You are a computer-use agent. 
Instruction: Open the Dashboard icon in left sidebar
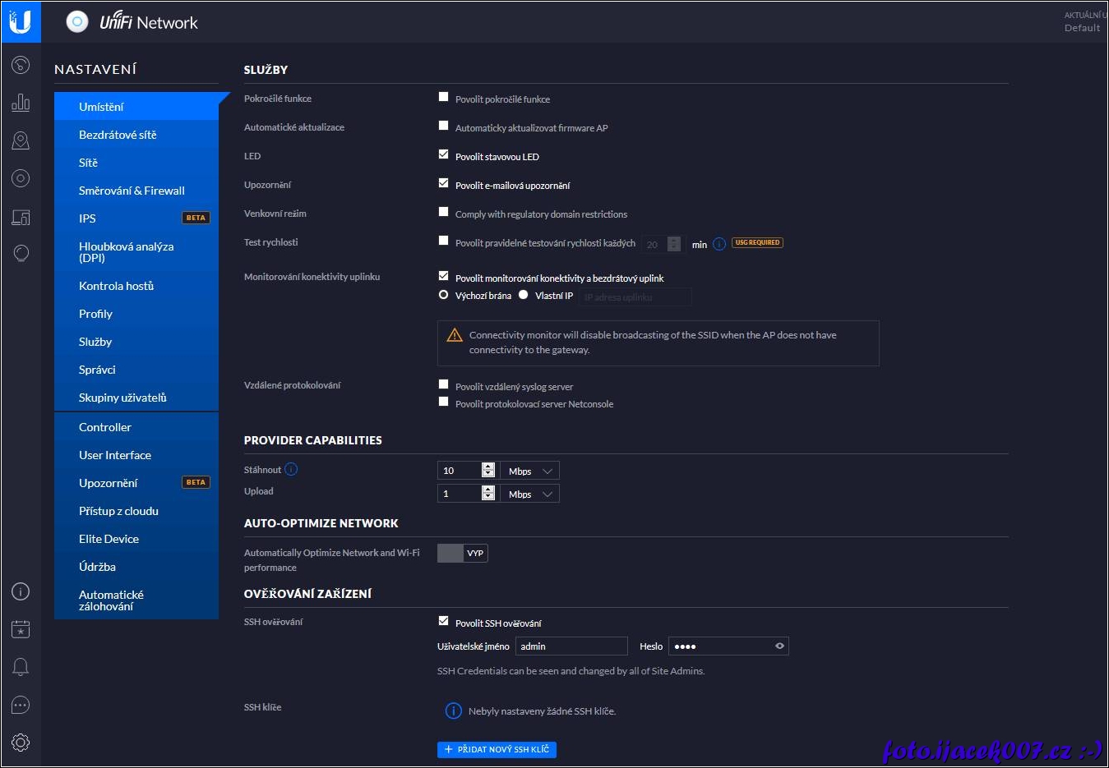21,65
